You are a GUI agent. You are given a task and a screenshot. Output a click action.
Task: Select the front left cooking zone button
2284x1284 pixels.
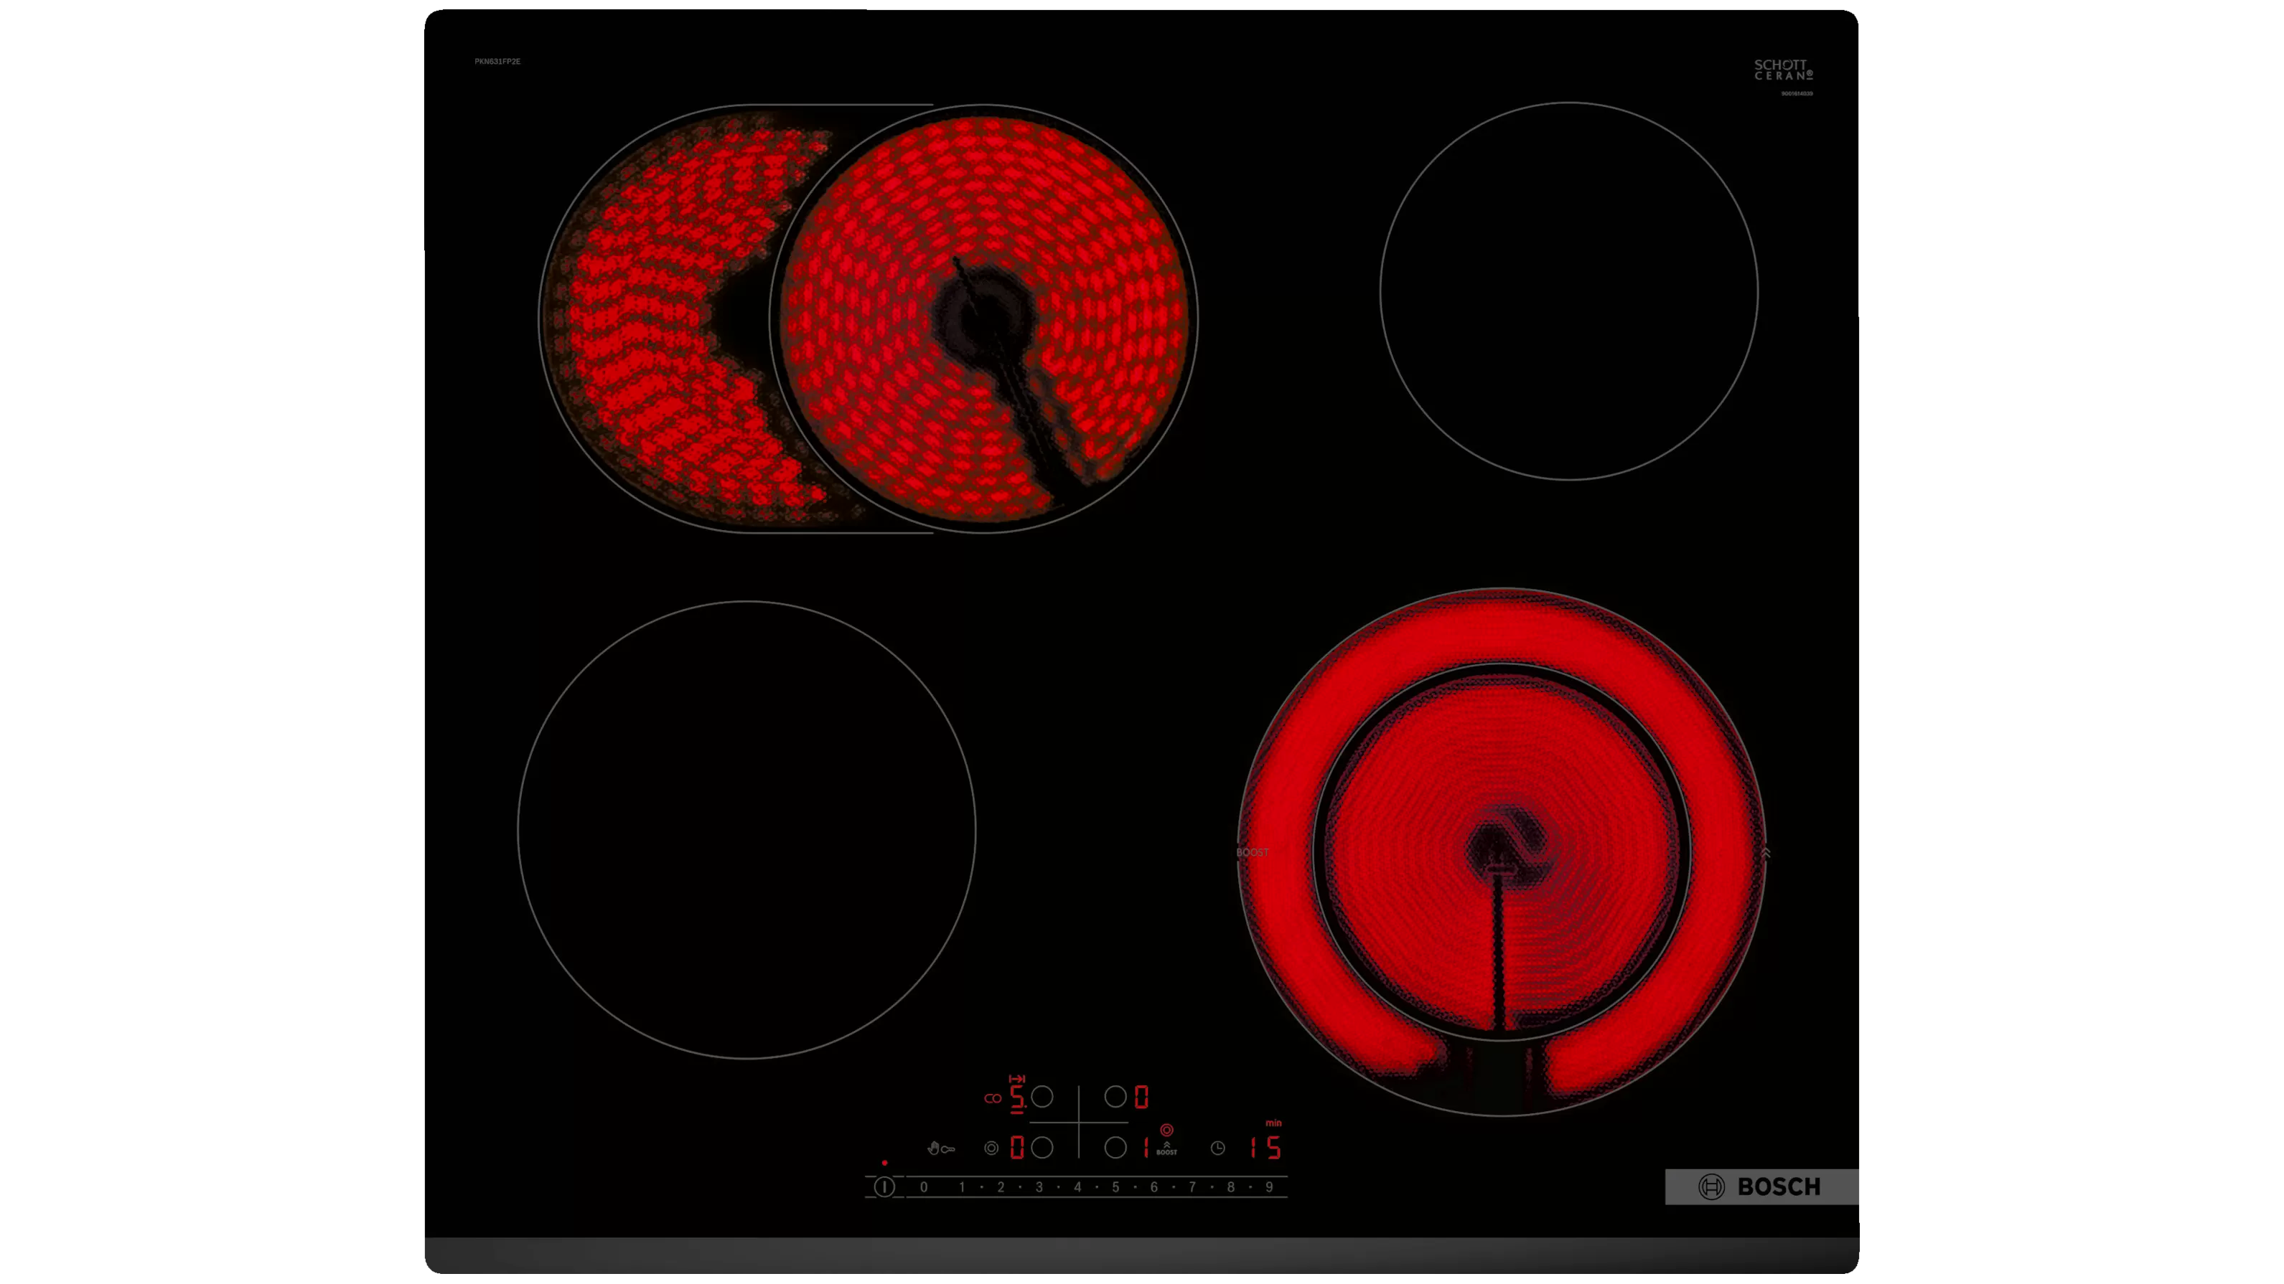click(x=1043, y=1148)
